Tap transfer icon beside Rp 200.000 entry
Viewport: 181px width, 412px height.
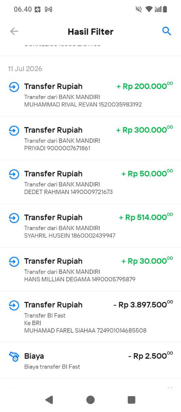pyautogui.click(x=14, y=87)
